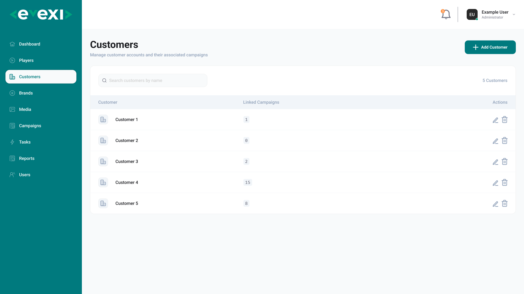The height and width of the screenshot is (294, 524).
Task: Open the notifications bell
Action: [x=446, y=14]
